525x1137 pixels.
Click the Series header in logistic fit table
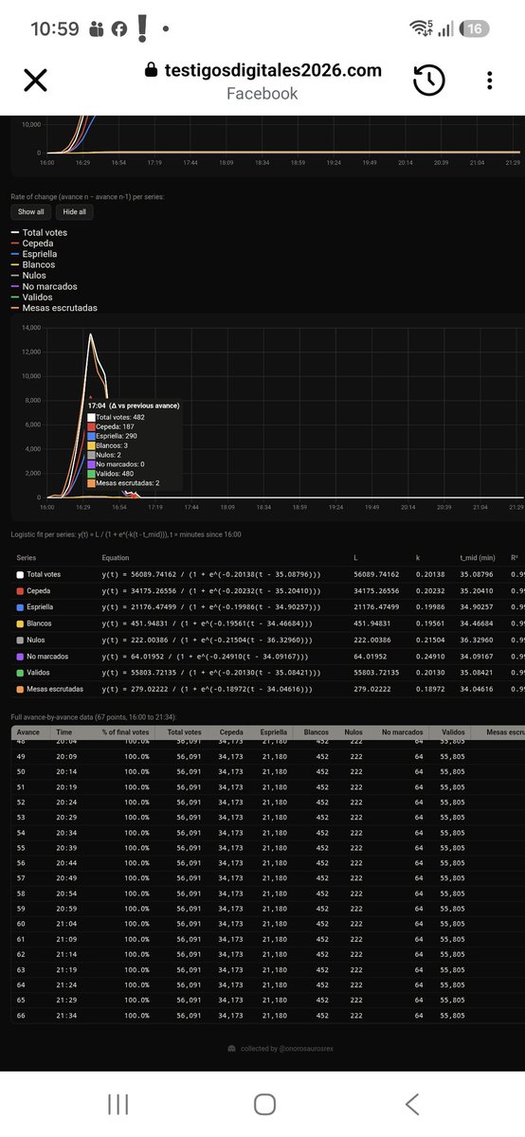click(27, 557)
